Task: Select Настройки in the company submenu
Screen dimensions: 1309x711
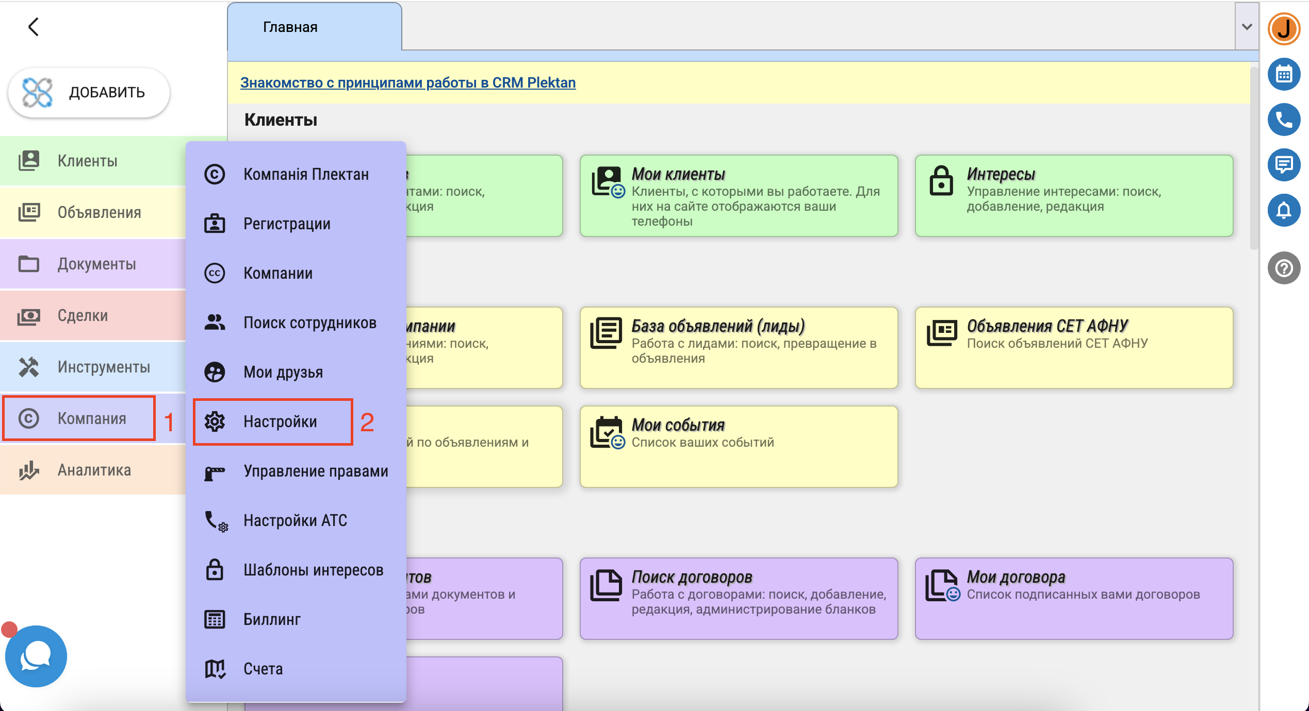Action: (280, 421)
